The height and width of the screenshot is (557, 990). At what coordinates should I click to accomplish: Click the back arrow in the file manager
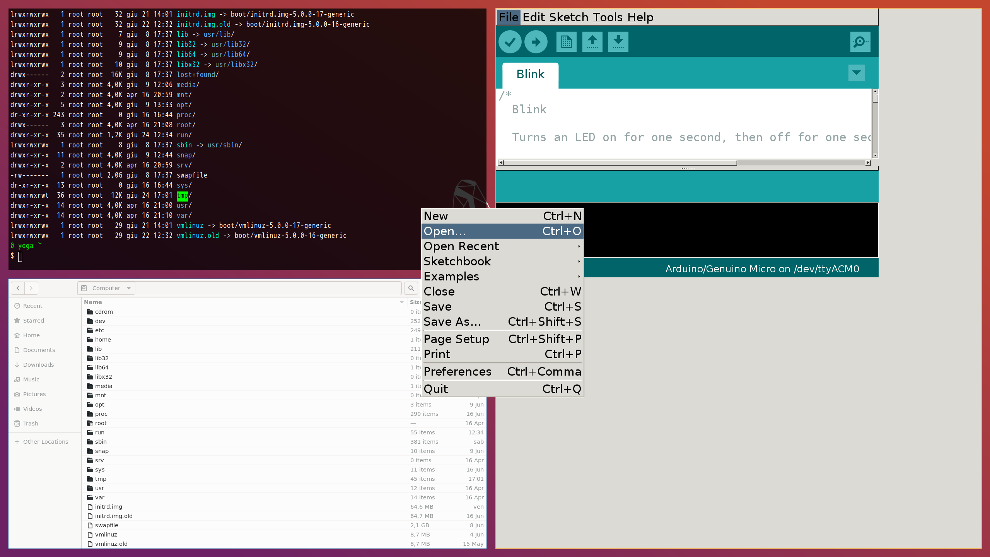coord(18,288)
